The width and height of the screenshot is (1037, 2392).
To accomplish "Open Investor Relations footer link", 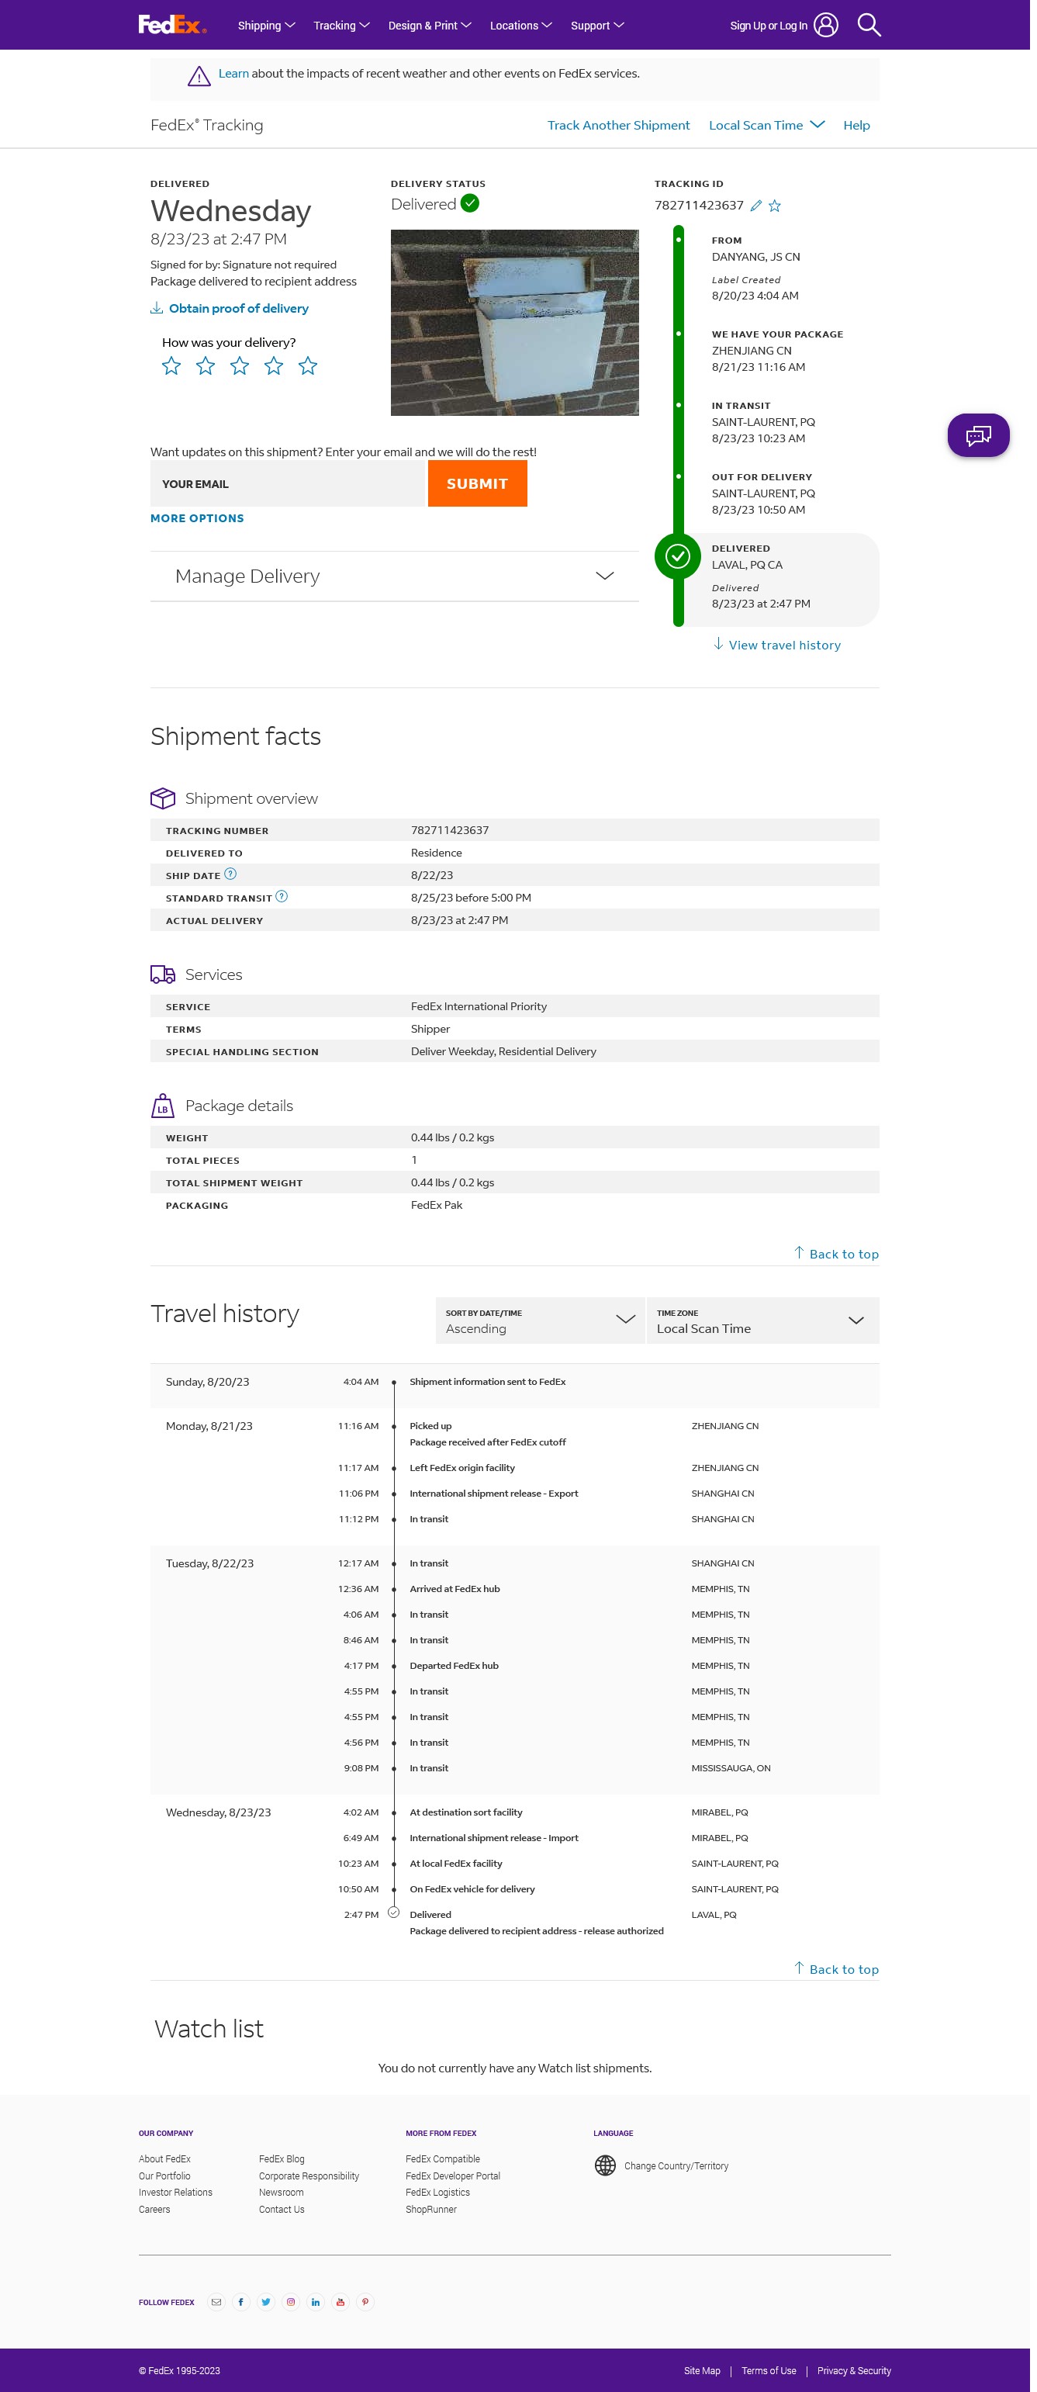I will [x=175, y=2193].
